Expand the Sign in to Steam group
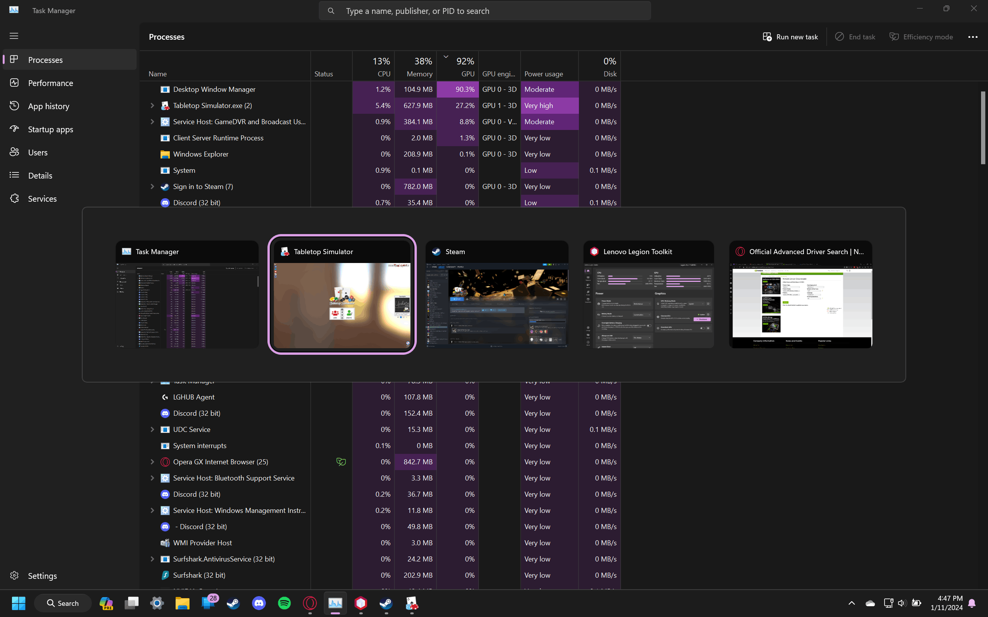Viewport: 988px width, 617px height. pos(152,187)
